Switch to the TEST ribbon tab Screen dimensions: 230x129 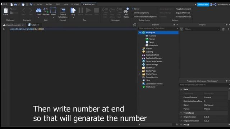[58, 4]
